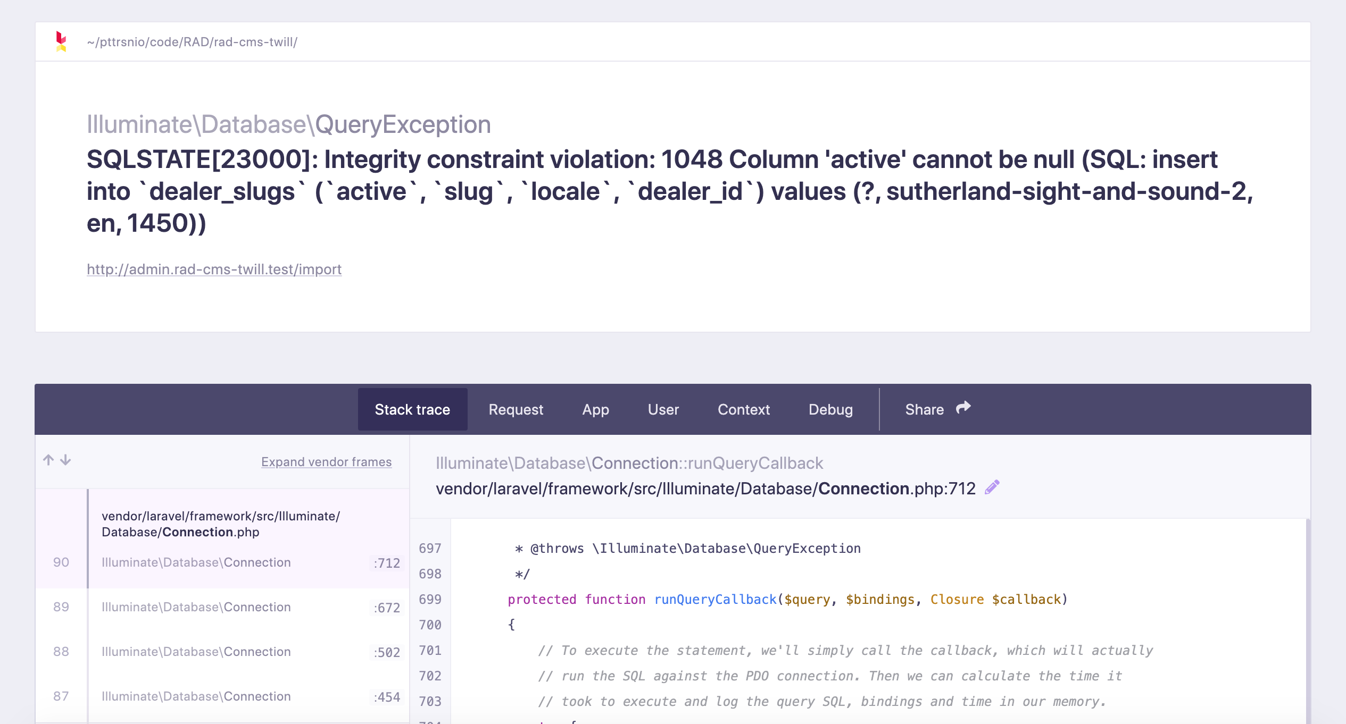Image resolution: width=1346 pixels, height=724 pixels.
Task: Open the failing import URL link
Action: tap(214, 270)
